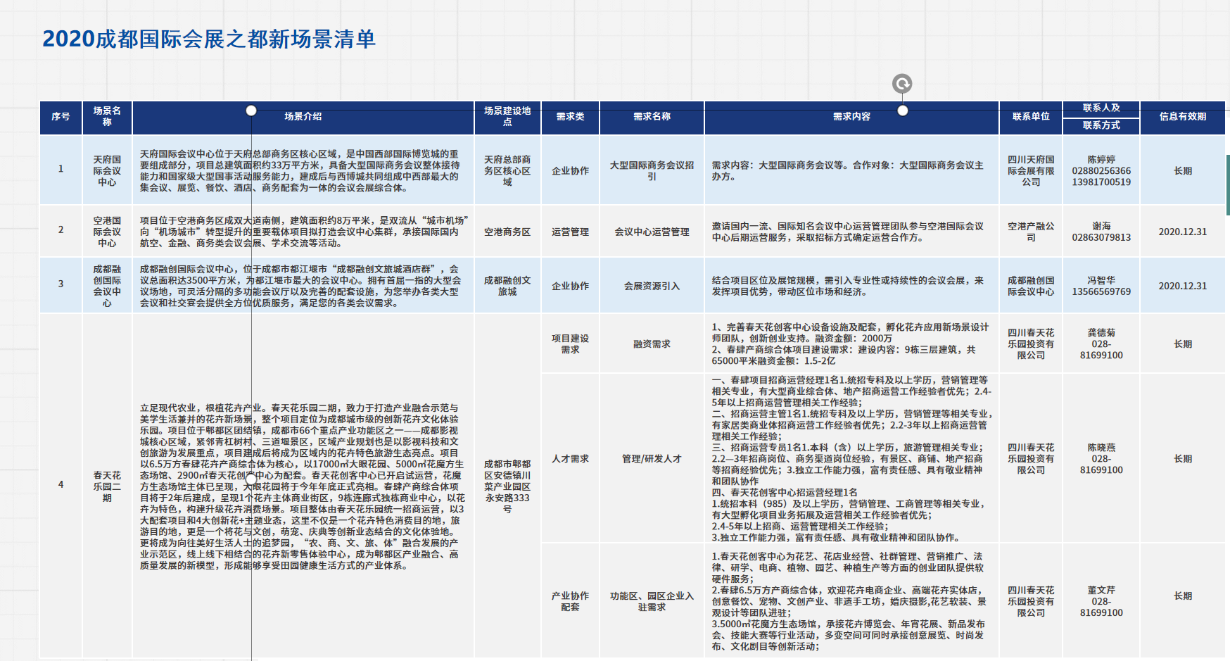Select the 项目建设需求 demand type cell

(570, 344)
